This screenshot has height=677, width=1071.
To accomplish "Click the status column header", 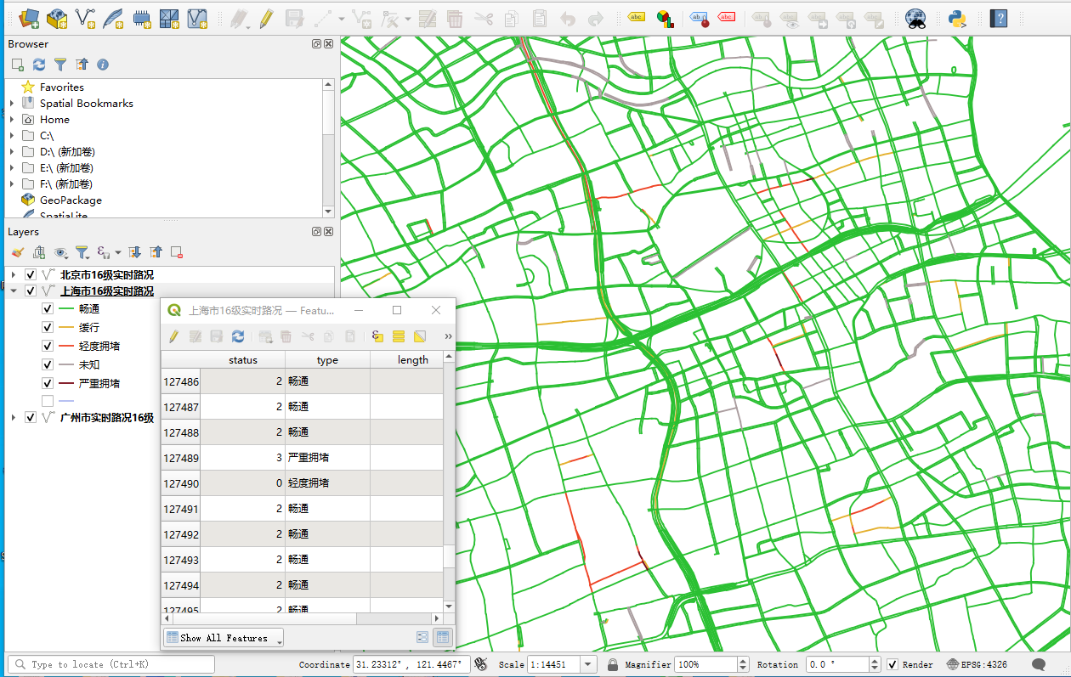I will pos(242,360).
